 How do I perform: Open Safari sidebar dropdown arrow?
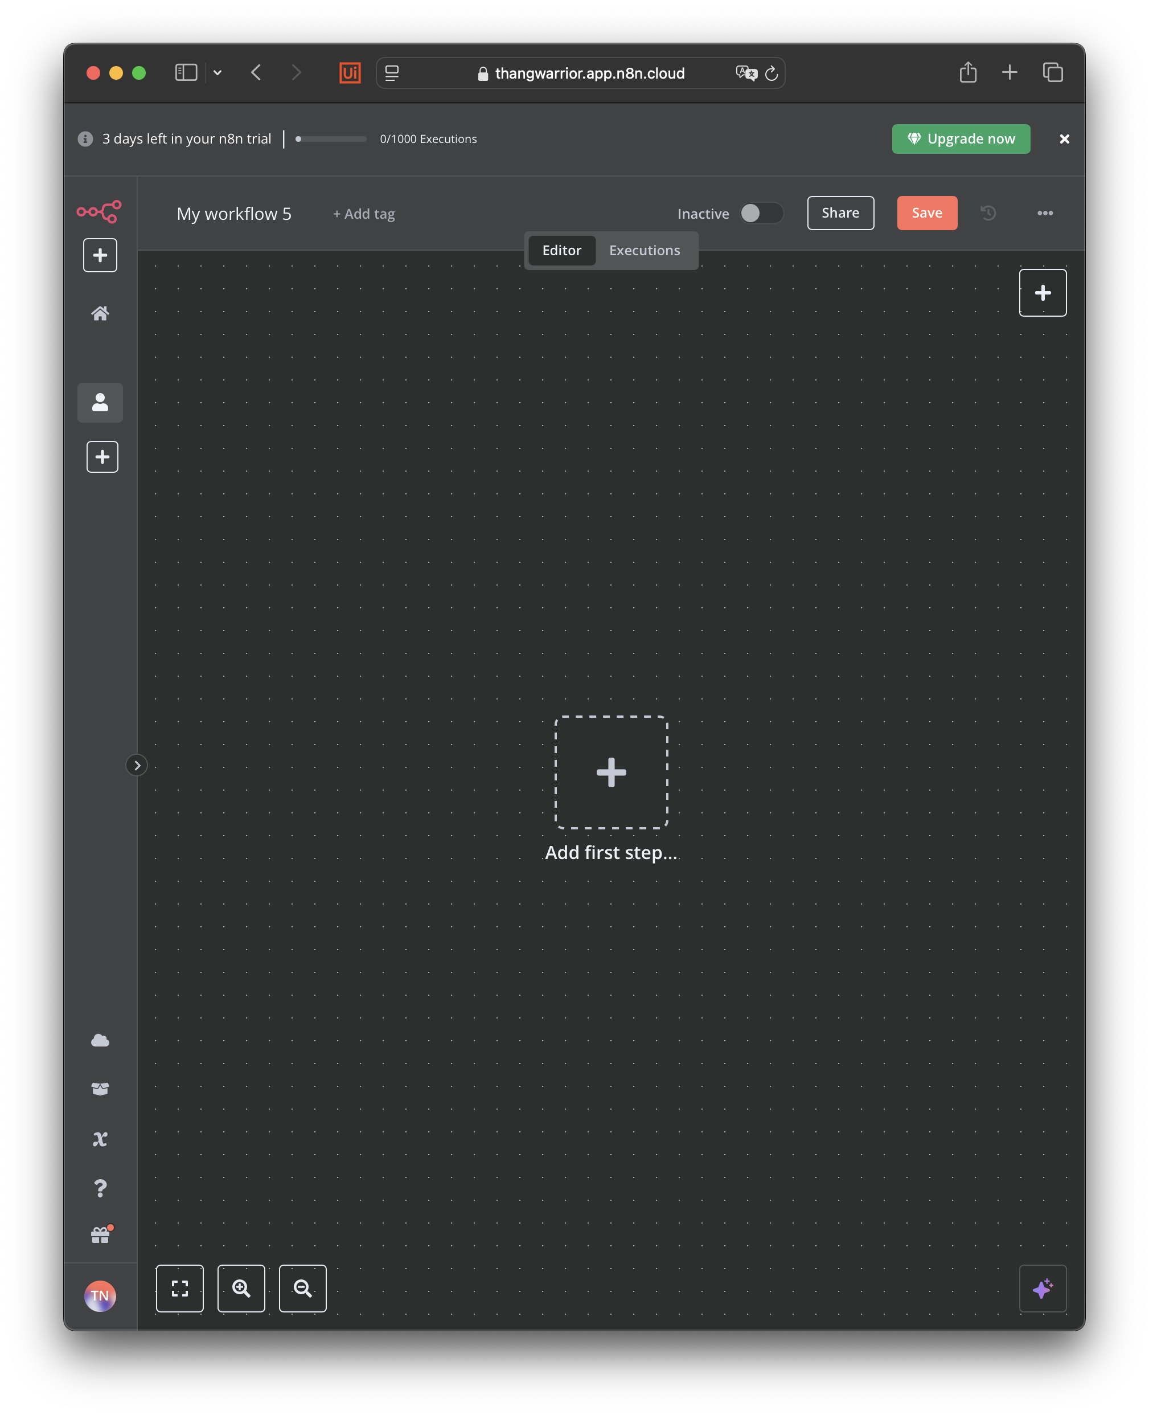(x=217, y=73)
